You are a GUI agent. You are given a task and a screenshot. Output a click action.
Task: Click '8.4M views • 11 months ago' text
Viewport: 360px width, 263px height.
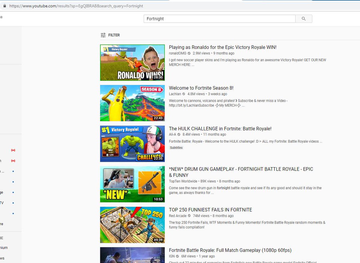(x=204, y=135)
